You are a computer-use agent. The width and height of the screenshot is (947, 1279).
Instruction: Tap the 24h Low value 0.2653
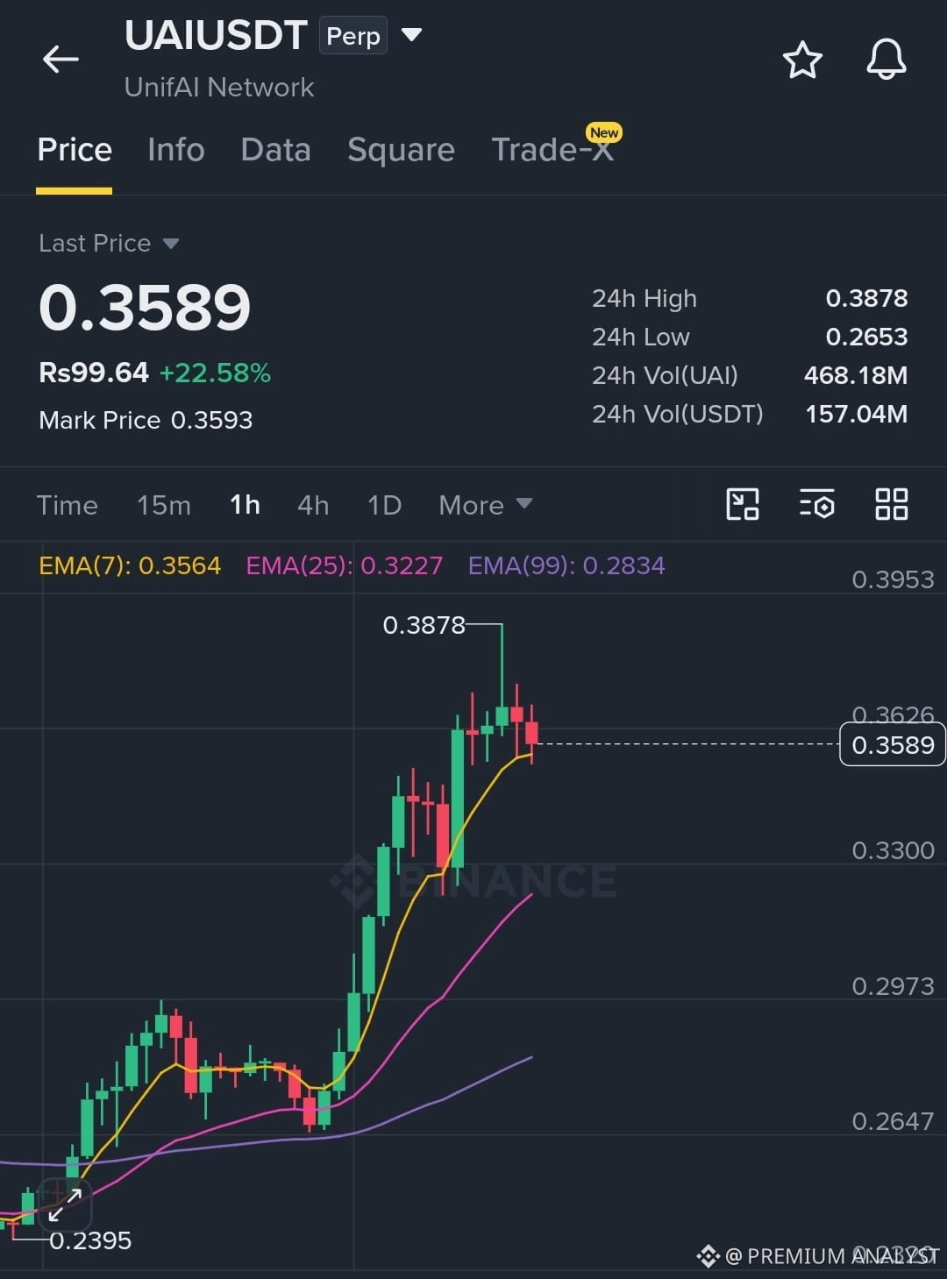coord(866,337)
